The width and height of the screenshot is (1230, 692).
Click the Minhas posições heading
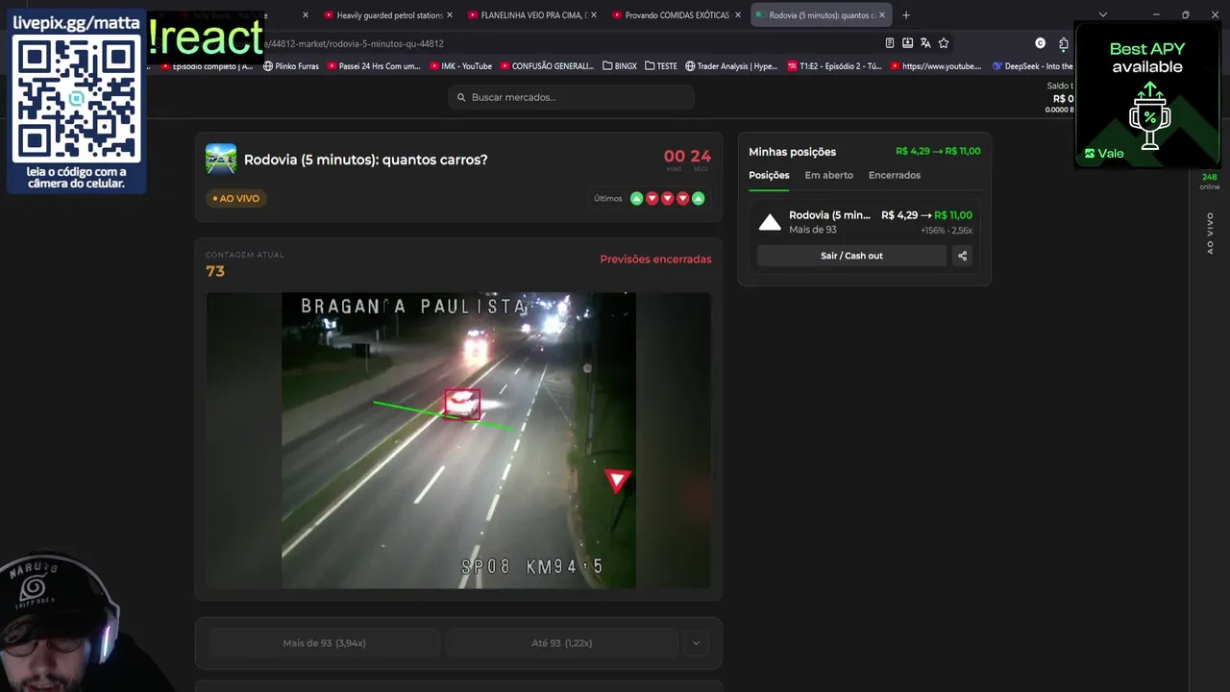point(792,152)
